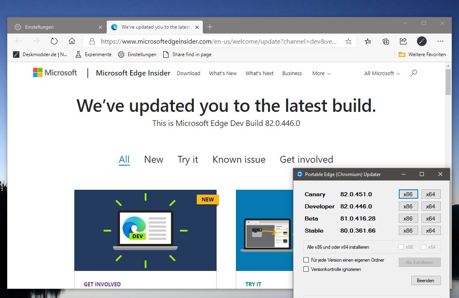
Task: Add this page to favorites star
Action: [348, 42]
